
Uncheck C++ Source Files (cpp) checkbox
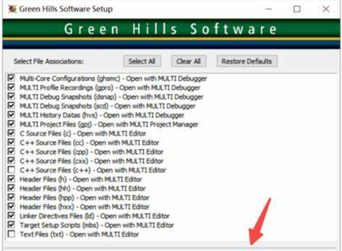point(11,151)
